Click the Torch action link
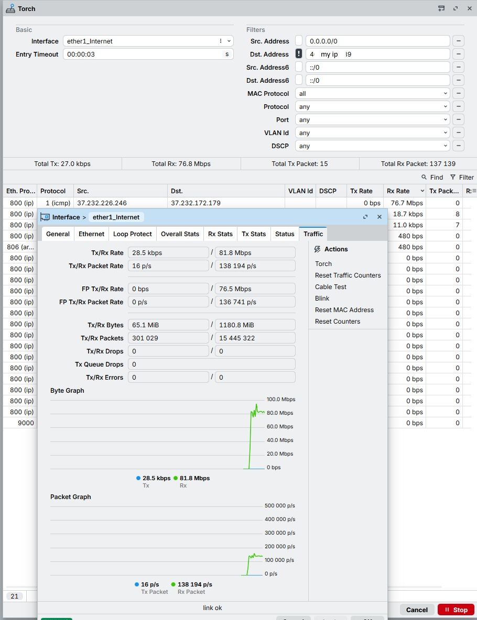This screenshot has width=477, height=620. coord(323,264)
